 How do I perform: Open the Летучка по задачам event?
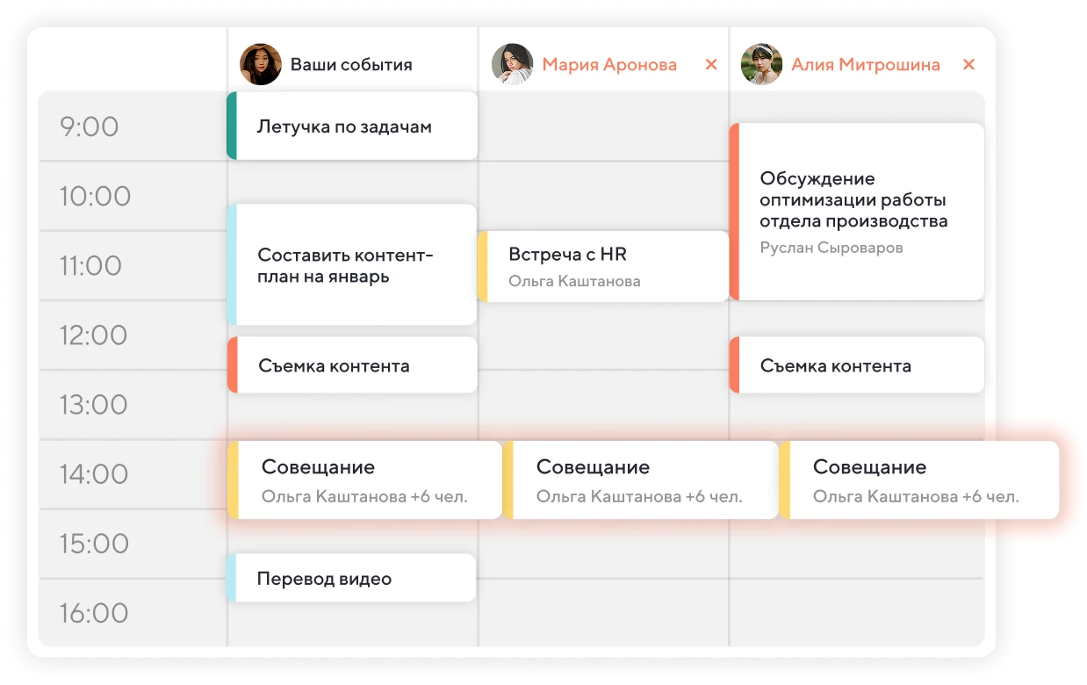(x=353, y=126)
